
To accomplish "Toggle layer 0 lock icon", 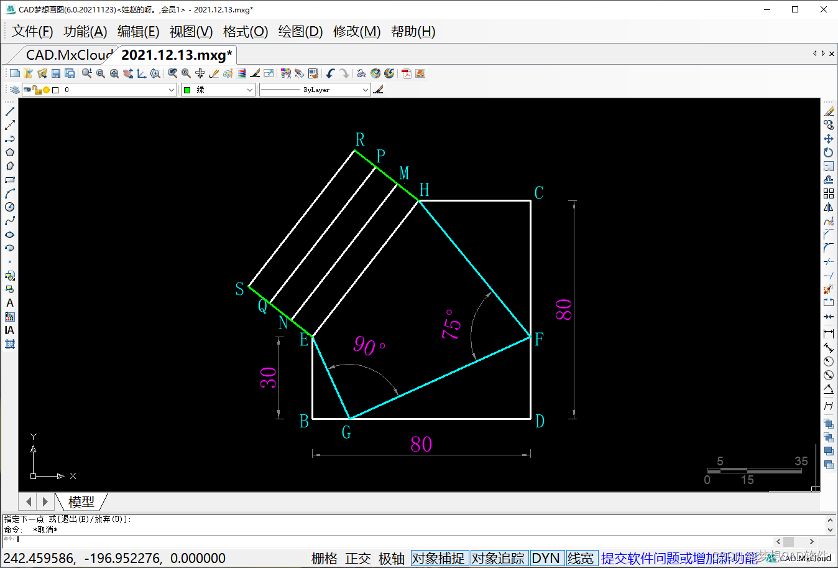I will [x=37, y=90].
